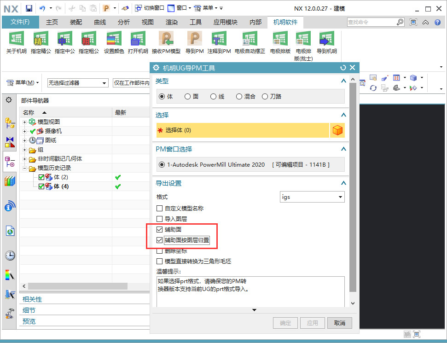447x343 pixels.
Task: Collapse the 导出设置 section
Action: [343, 183]
